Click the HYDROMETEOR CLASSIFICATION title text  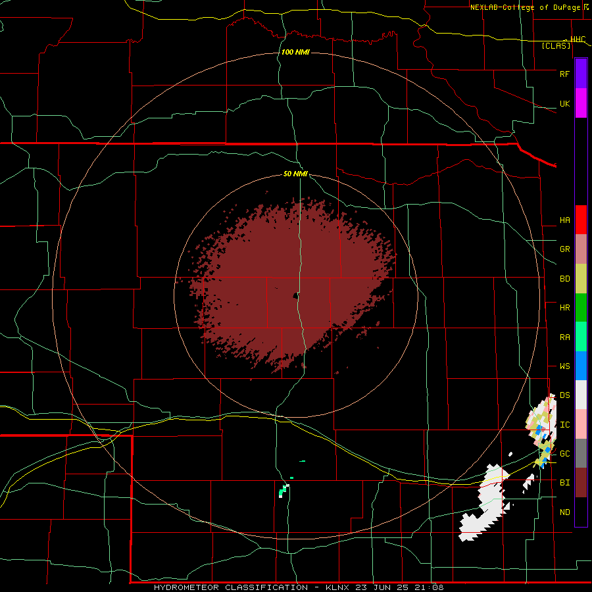click(x=231, y=587)
